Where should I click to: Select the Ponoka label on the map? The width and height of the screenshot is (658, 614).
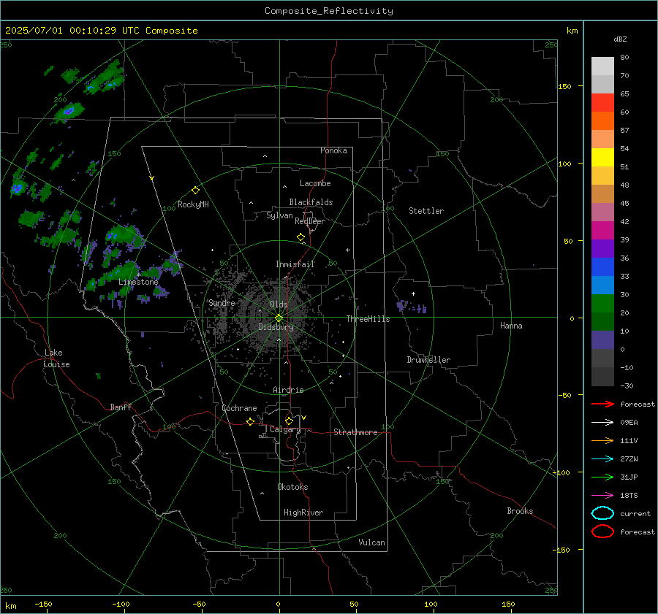click(x=333, y=150)
